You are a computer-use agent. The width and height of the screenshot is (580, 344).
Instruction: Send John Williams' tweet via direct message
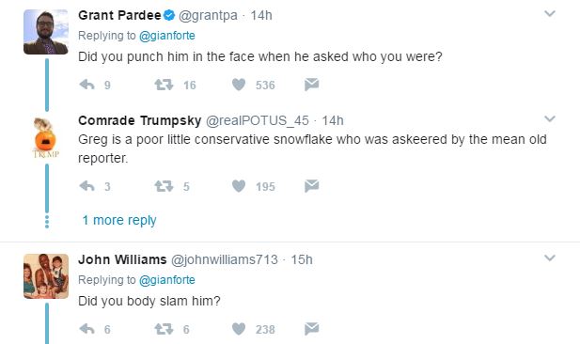click(x=311, y=329)
